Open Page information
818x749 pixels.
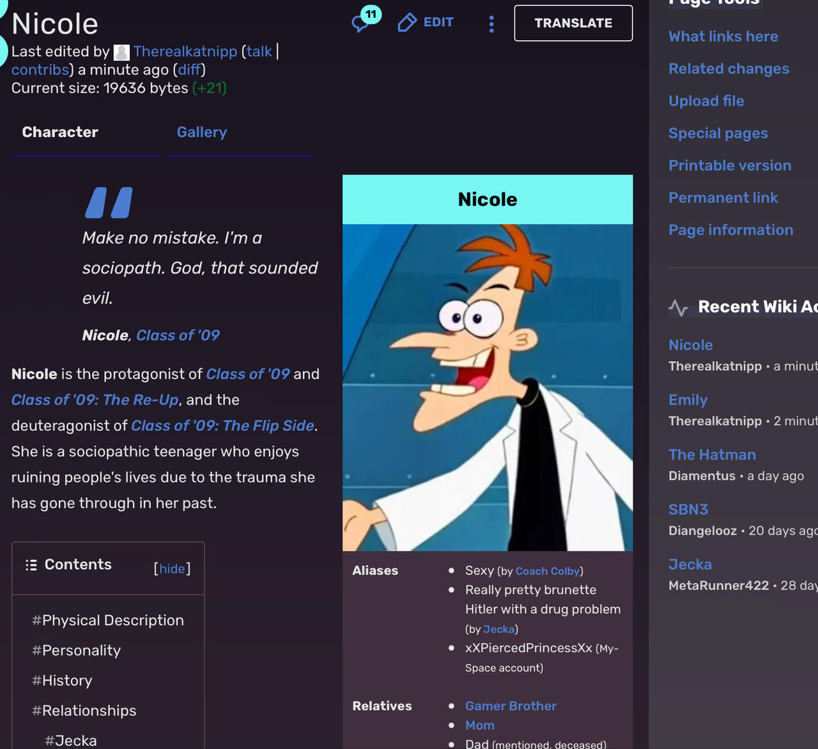730,230
